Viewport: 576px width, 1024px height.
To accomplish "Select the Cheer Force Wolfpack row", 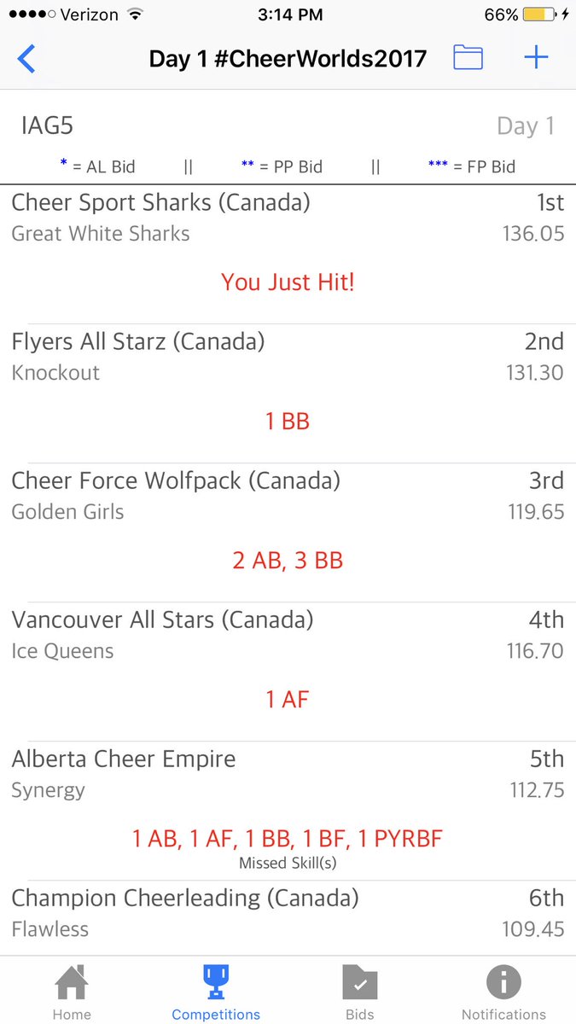I will click(288, 532).
